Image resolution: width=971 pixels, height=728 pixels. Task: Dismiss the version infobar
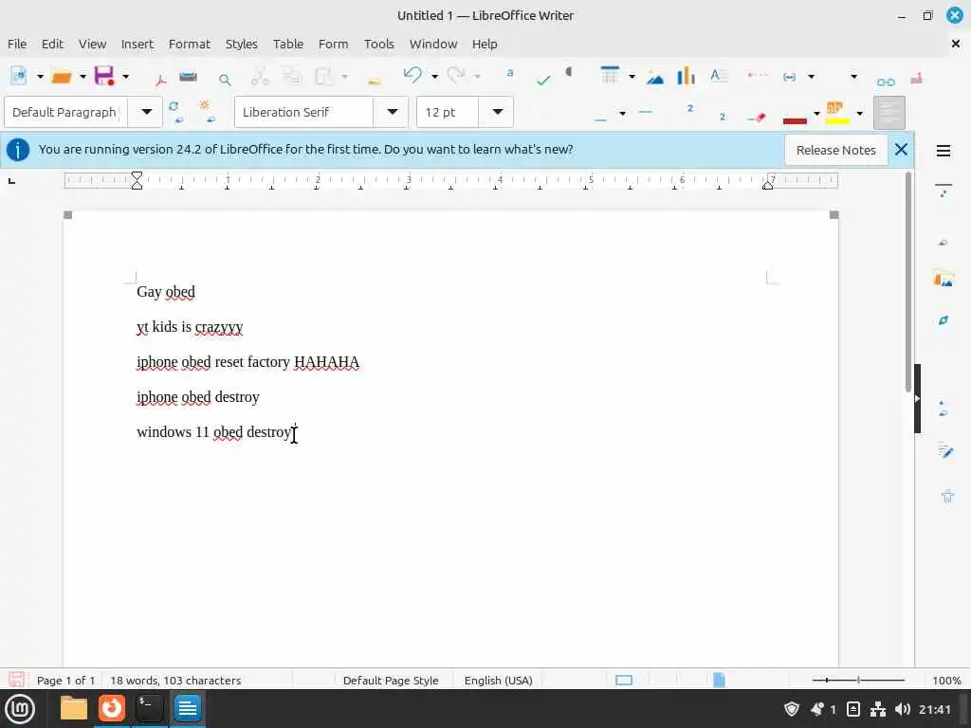coord(901,149)
